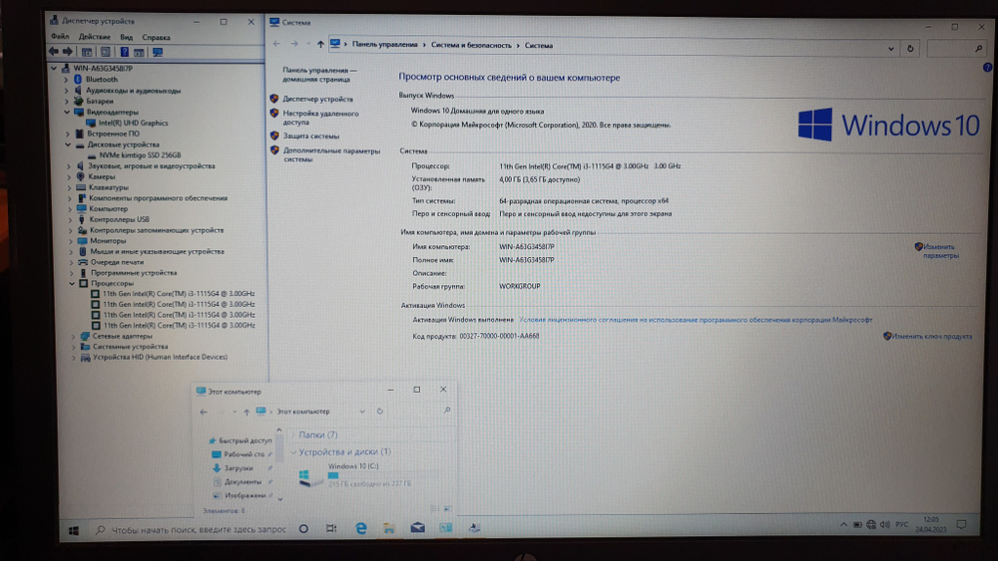Click the blue help question icon in Система

point(987,68)
